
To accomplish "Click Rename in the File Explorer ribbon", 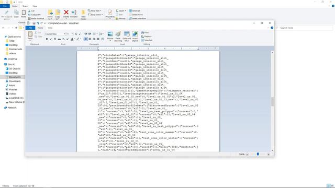I will coord(74,14).
